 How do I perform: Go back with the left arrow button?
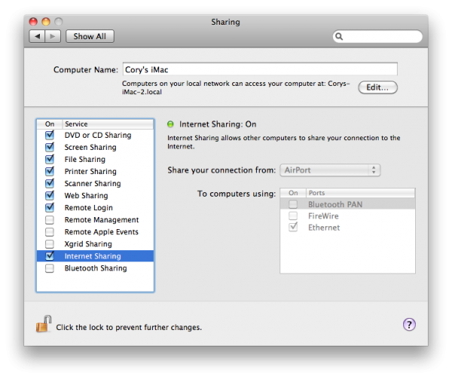click(x=36, y=36)
